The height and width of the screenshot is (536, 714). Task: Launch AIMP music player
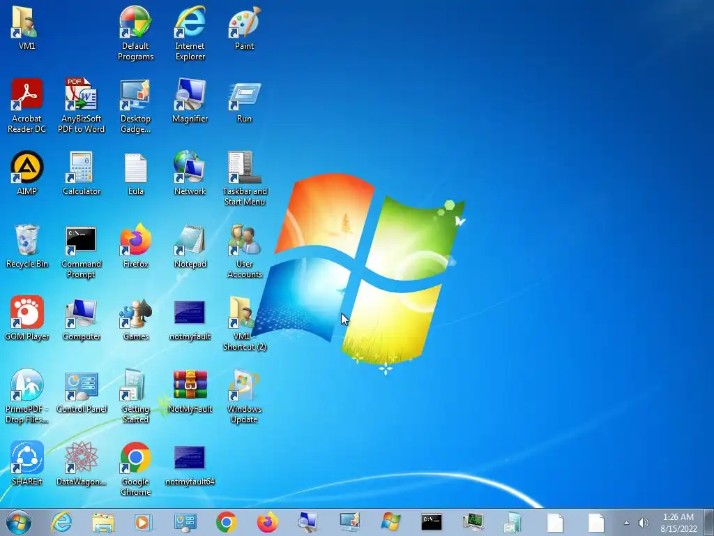click(27, 173)
